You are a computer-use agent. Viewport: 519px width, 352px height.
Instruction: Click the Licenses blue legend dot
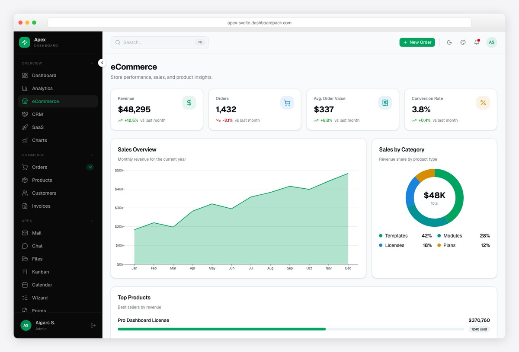click(381, 245)
